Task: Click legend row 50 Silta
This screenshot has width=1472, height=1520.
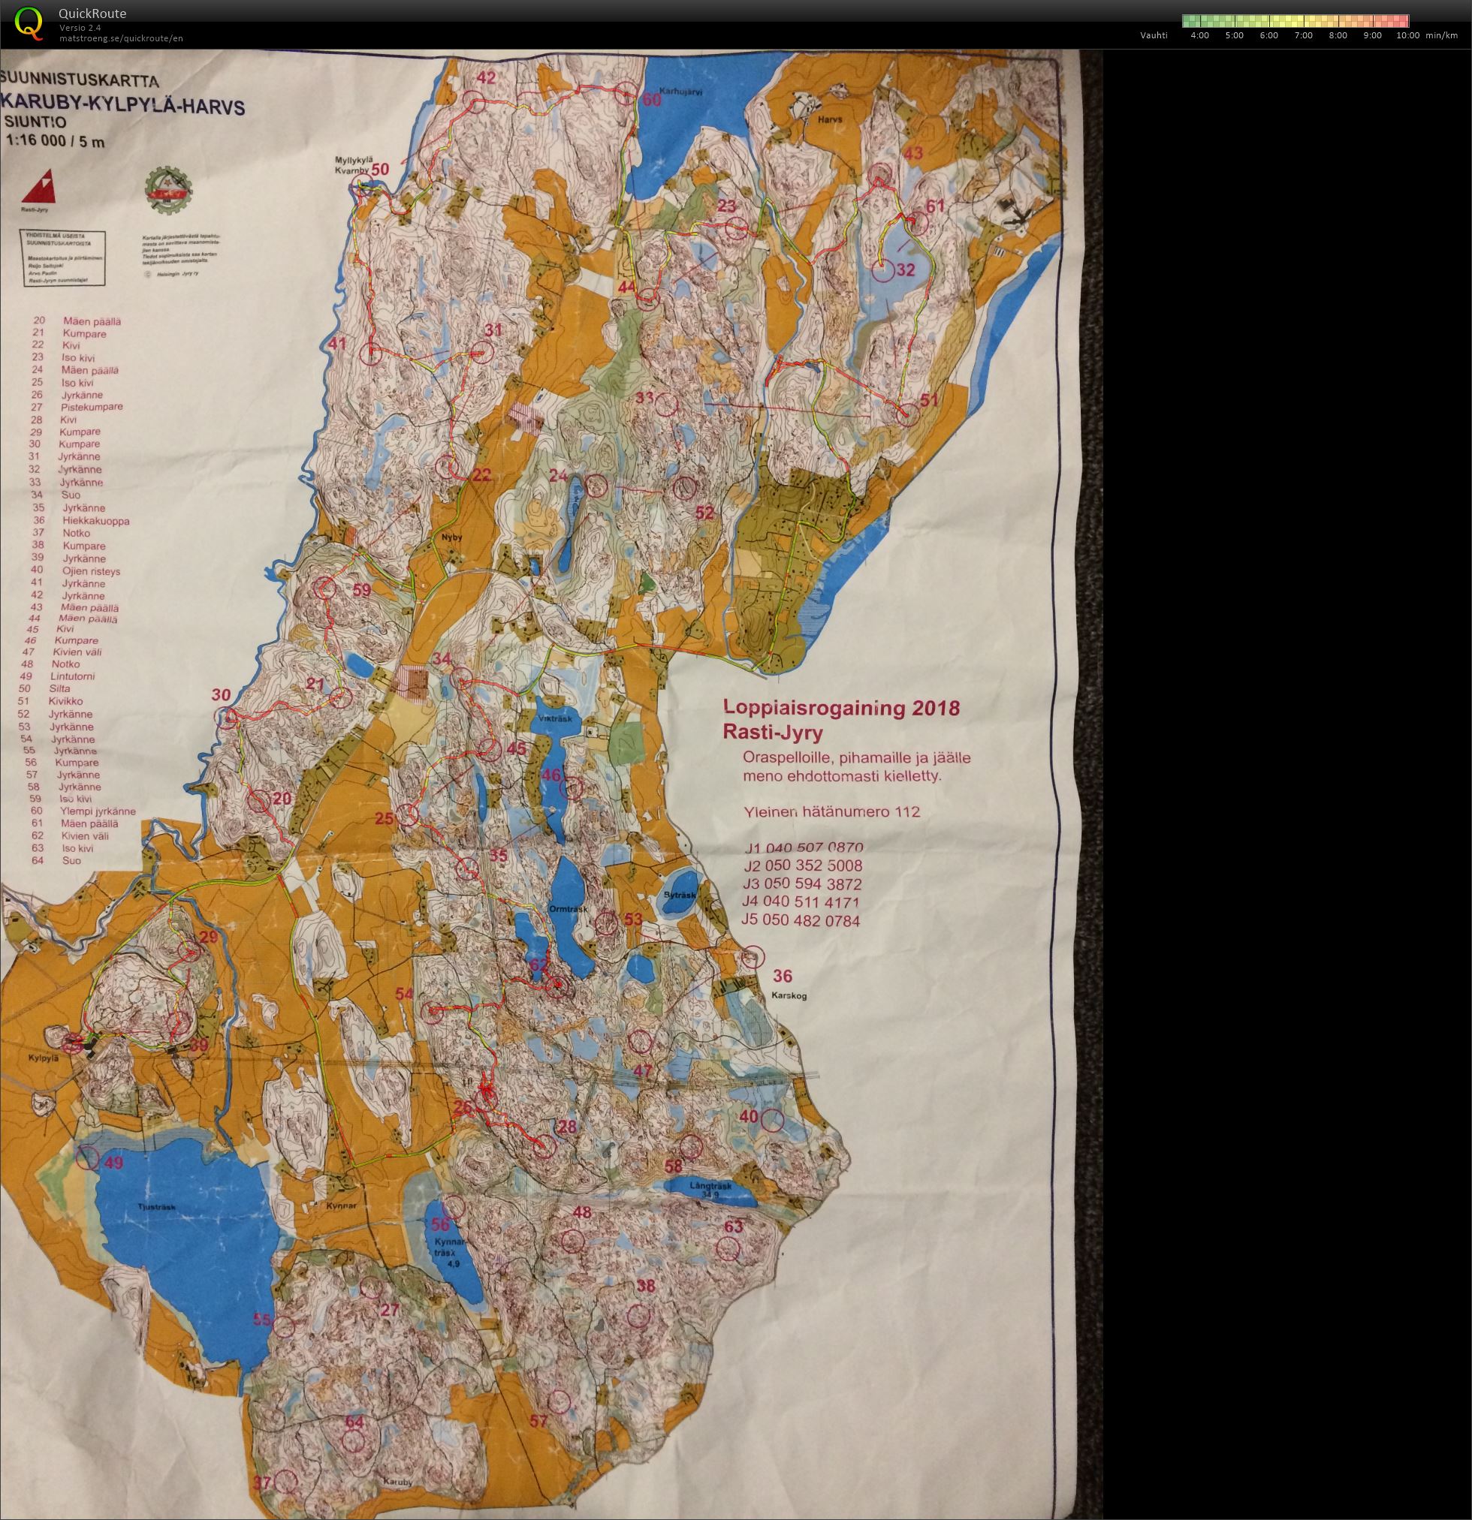Action: [44, 688]
